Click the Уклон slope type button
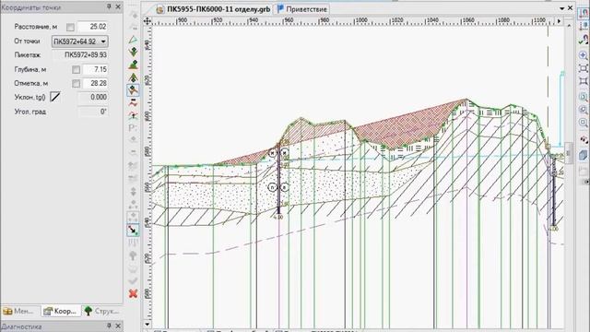590x332 pixels. [x=55, y=97]
